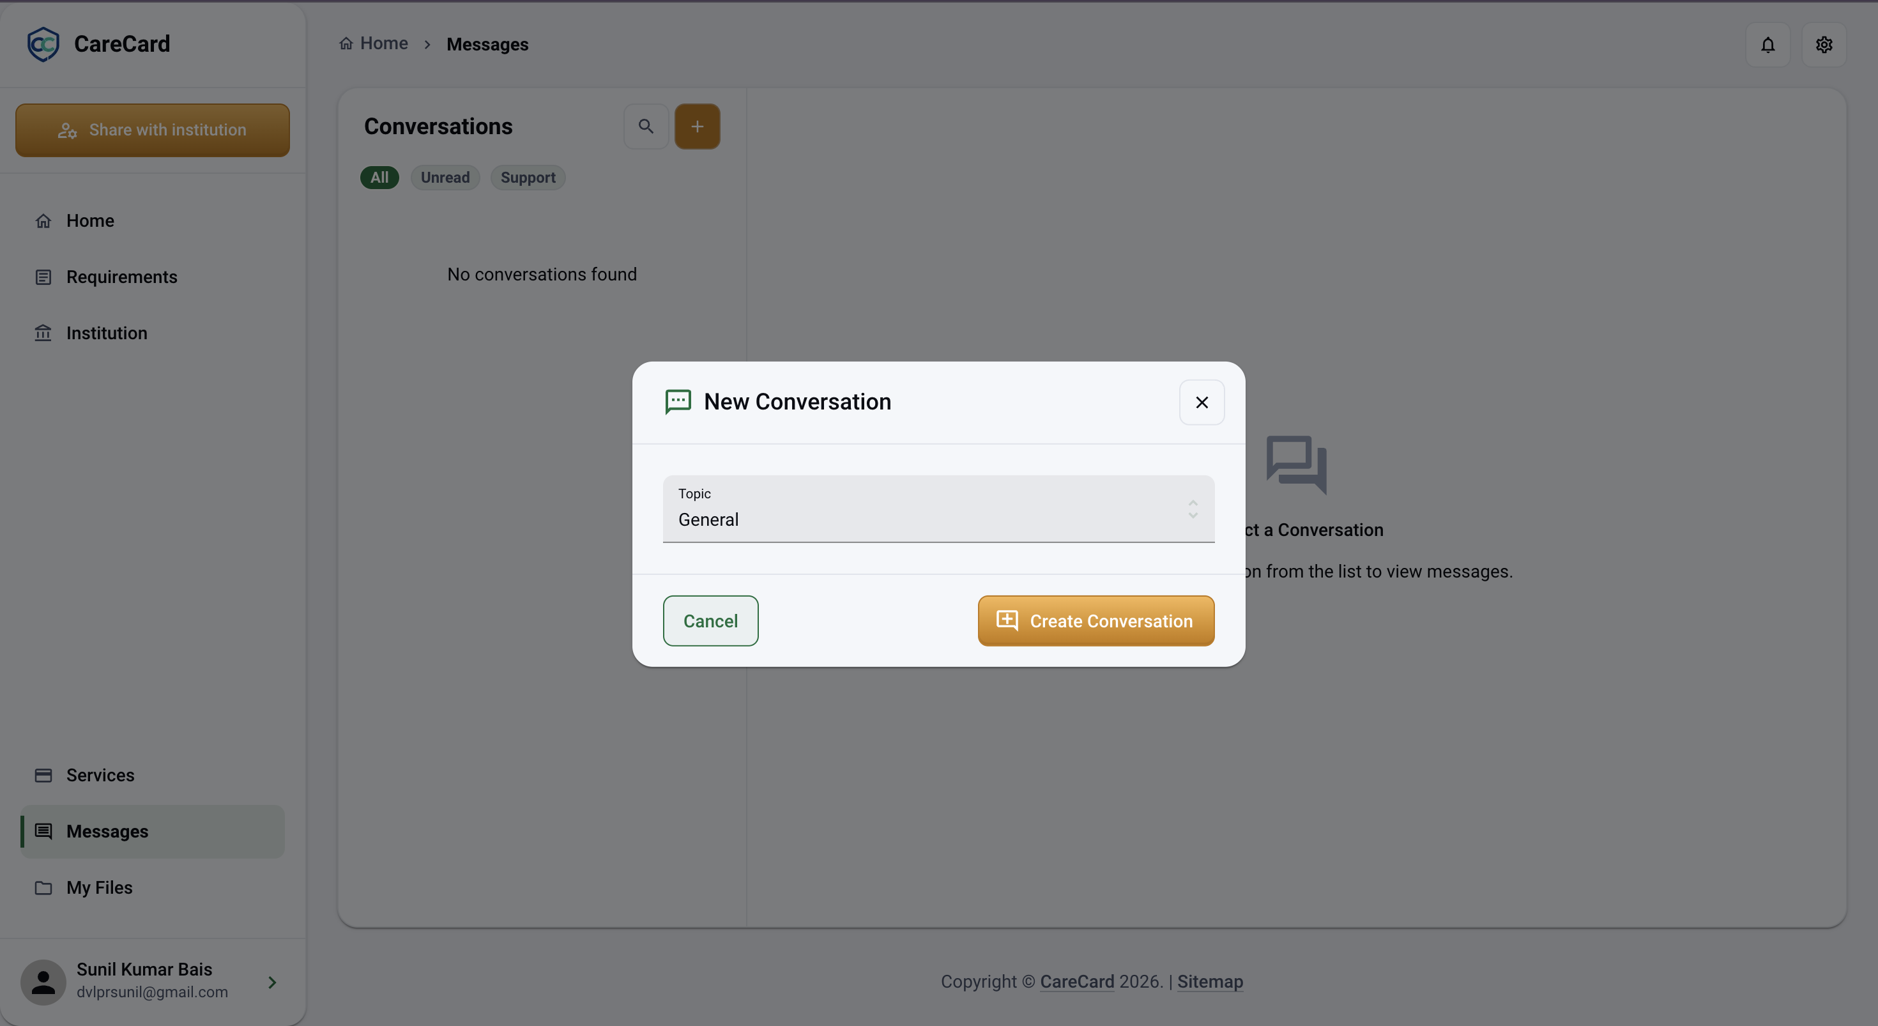Select the All filter chip

tap(379, 177)
